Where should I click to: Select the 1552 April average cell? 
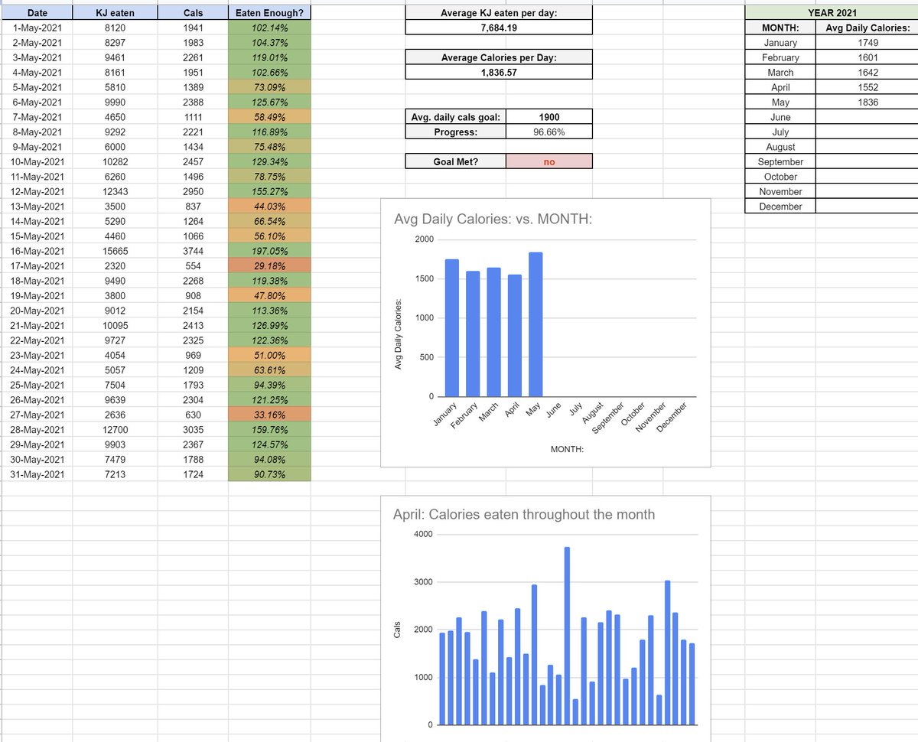[x=867, y=87]
